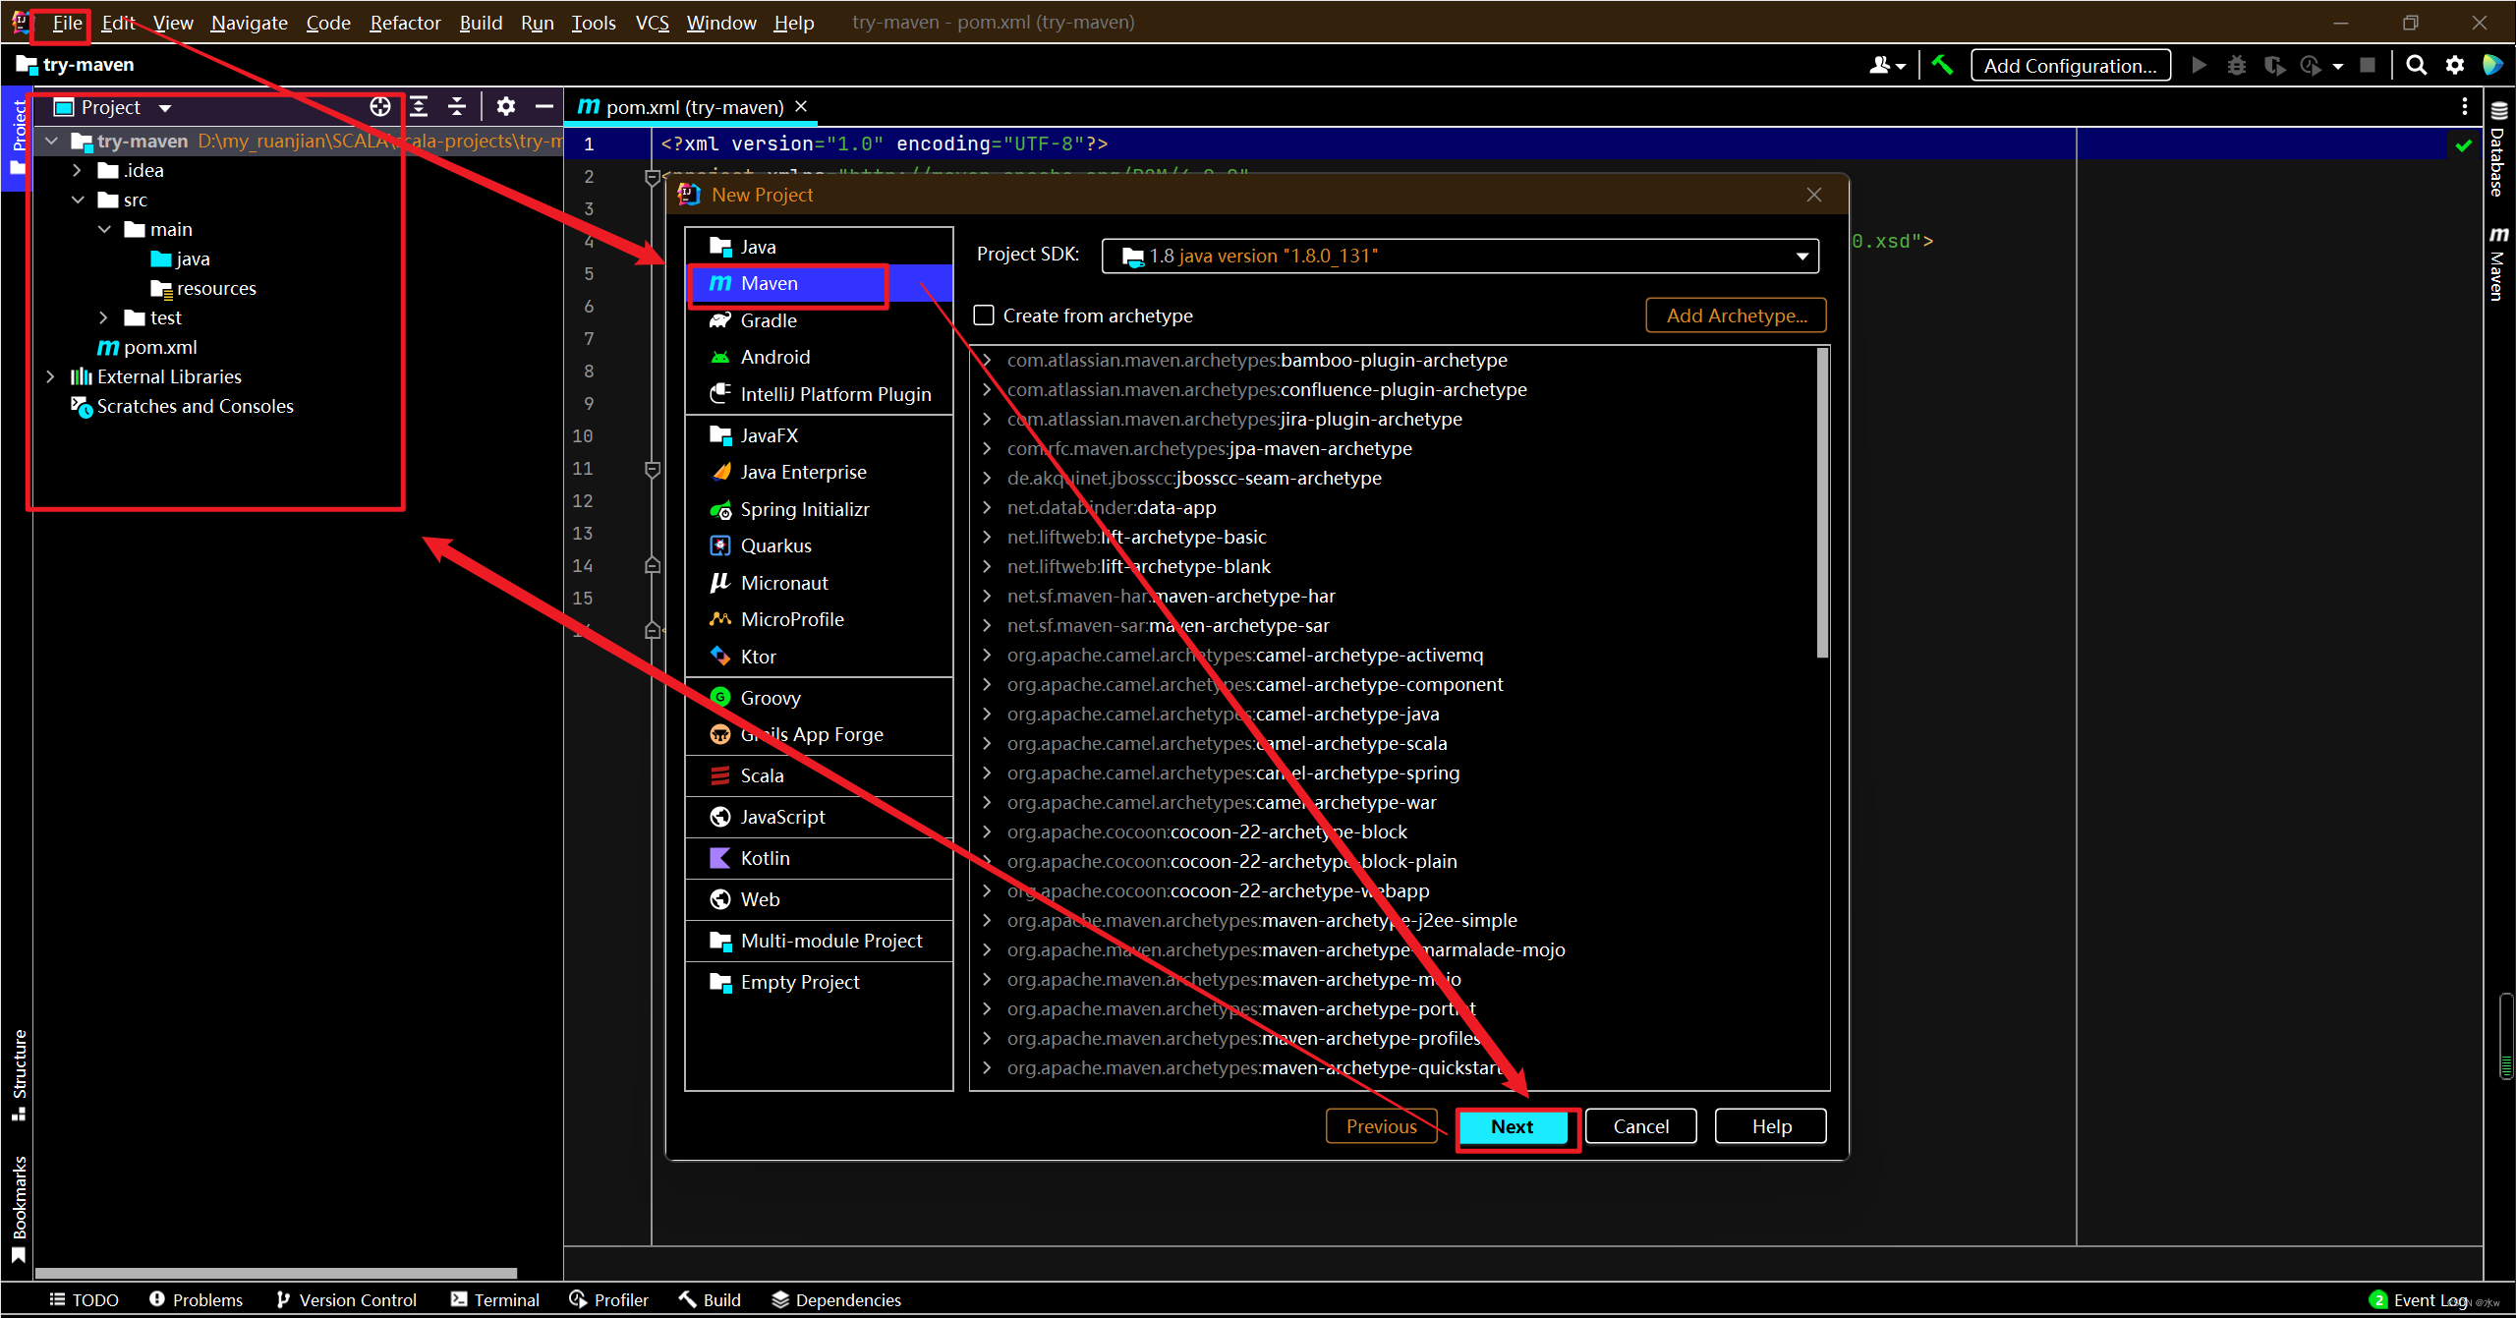Screen dimensions: 2516x1318
Task: Select Spring Initializr project type
Action: [804, 509]
